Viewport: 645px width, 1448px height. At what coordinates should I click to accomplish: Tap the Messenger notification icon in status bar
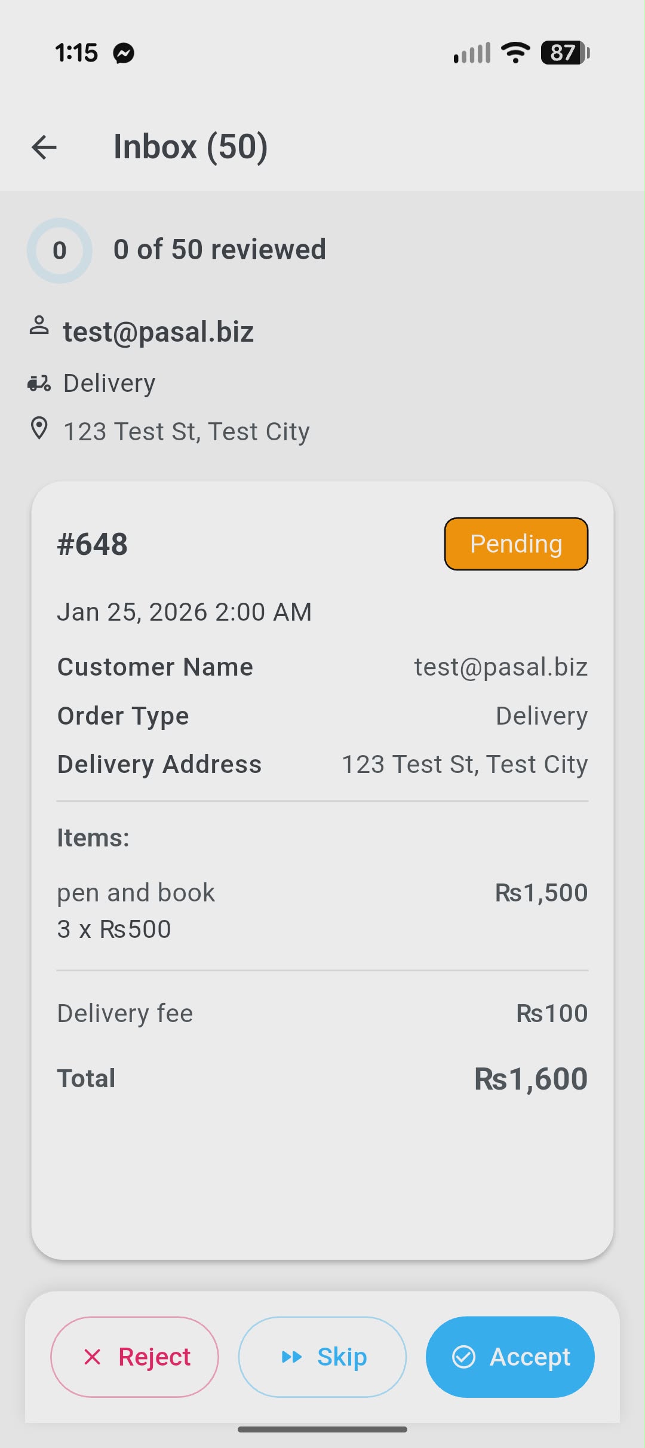tap(124, 53)
